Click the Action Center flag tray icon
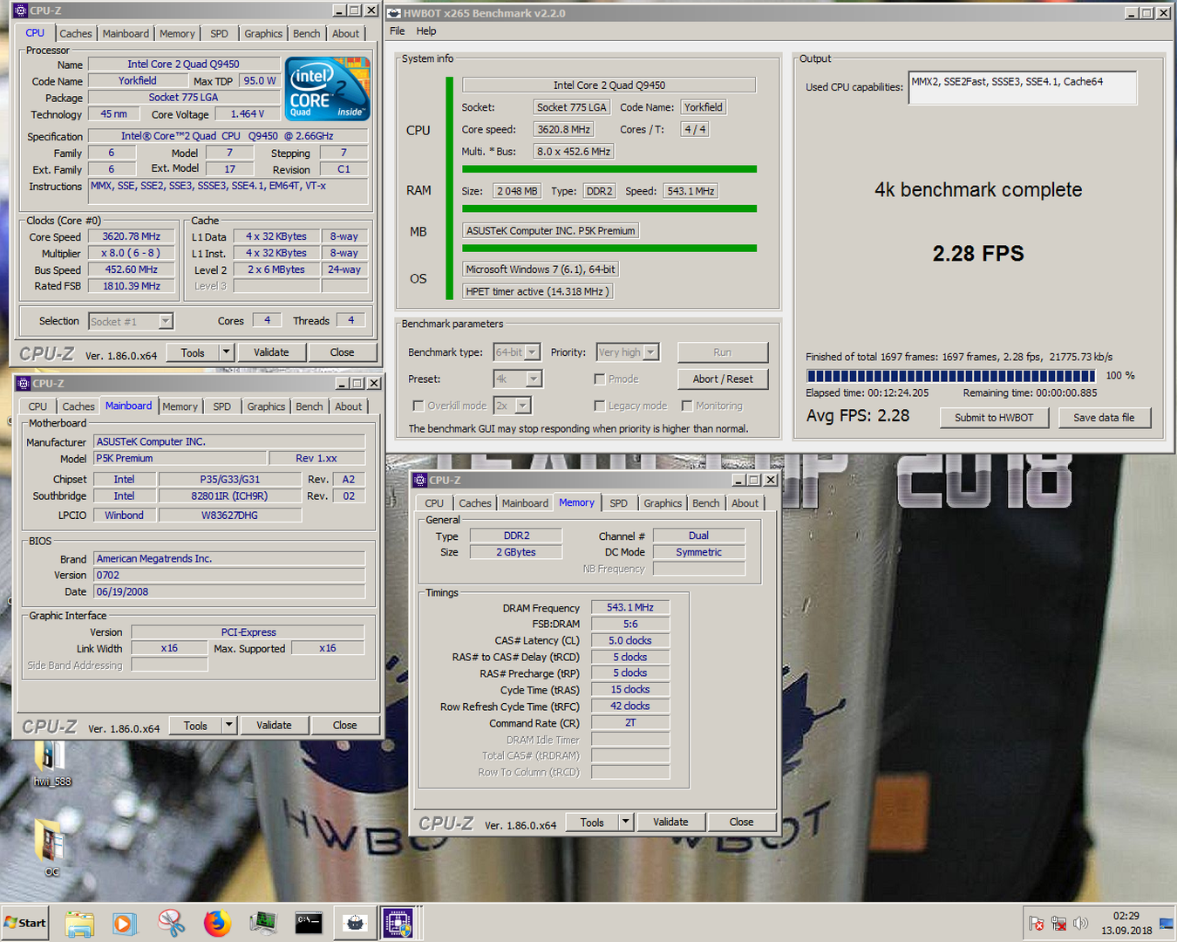The image size is (1177, 942). click(x=1036, y=923)
